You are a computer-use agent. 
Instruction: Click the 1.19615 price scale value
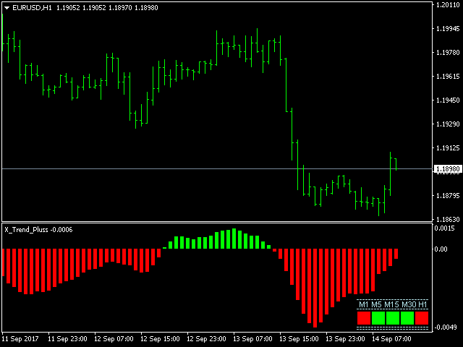tap(448, 77)
